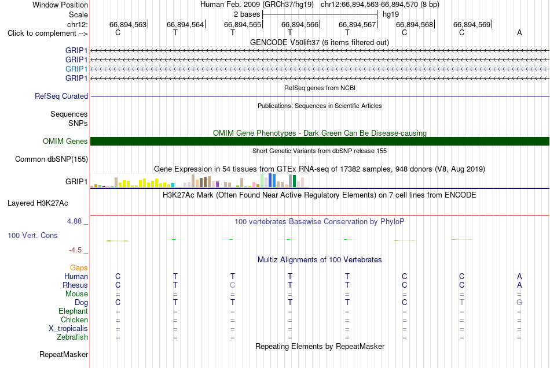The width and height of the screenshot is (550, 368).
Task: Click the Chicken alignment row label
Action: [74, 319]
